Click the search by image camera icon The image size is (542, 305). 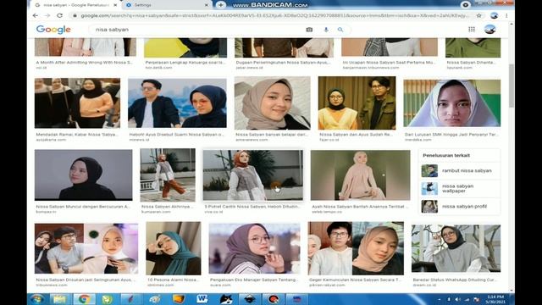(309, 30)
